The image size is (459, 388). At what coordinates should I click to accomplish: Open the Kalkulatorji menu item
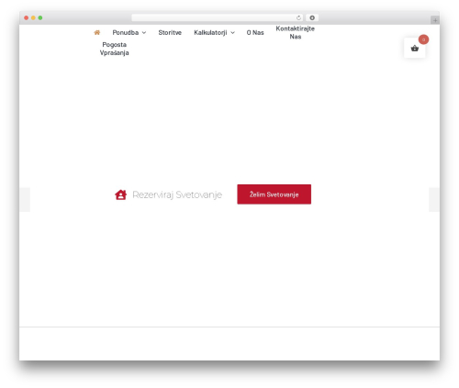(x=210, y=32)
